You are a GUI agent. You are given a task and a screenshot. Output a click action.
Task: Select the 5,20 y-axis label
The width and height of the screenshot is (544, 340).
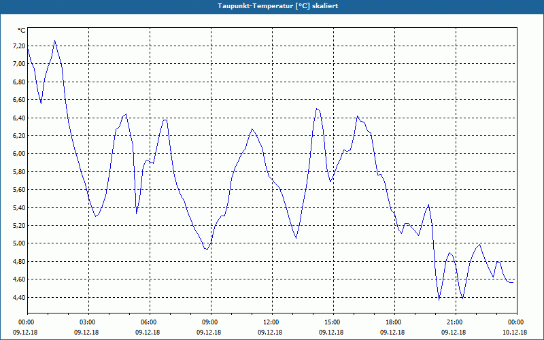pos(19,226)
